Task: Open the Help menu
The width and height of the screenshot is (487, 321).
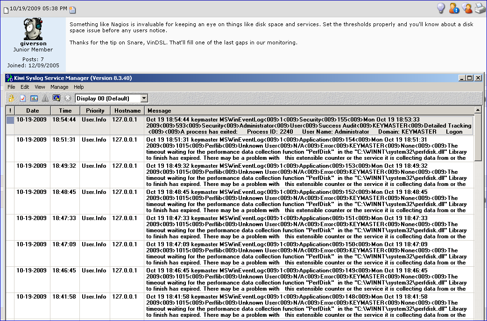Action: (x=78, y=87)
